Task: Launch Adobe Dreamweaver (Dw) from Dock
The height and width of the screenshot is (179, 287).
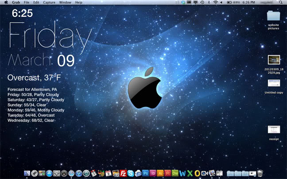Action: click(x=175, y=173)
